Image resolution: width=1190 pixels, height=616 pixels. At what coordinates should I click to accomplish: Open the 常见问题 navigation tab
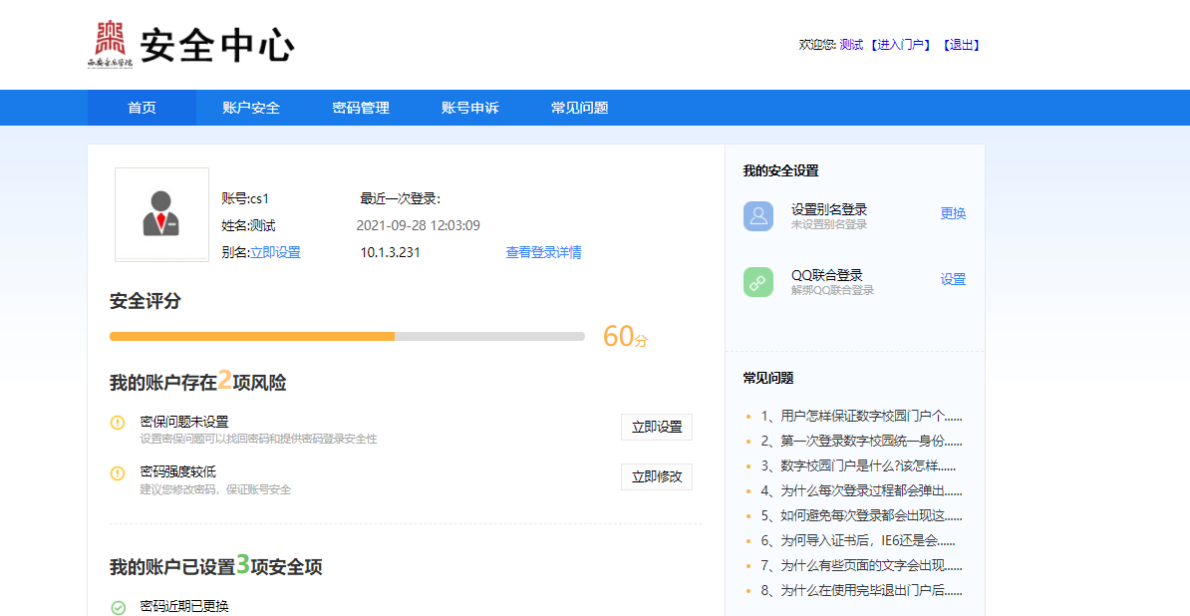coord(580,108)
